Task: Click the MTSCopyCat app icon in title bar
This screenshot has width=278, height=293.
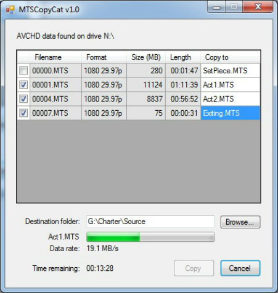Action: [x=10, y=9]
